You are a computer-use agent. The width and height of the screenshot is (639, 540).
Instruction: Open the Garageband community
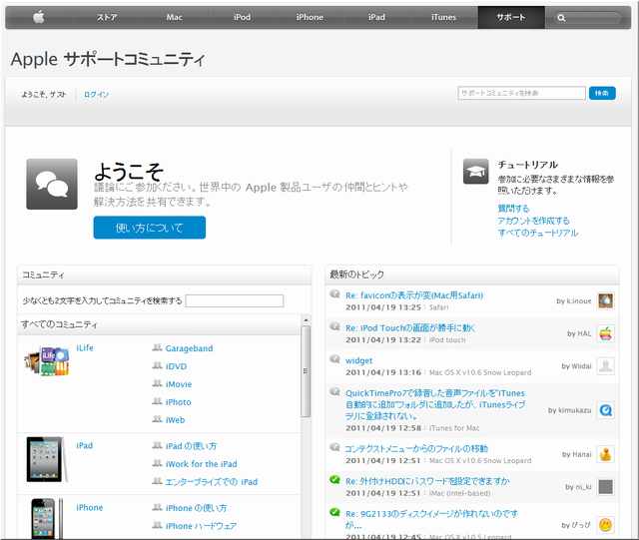189,348
